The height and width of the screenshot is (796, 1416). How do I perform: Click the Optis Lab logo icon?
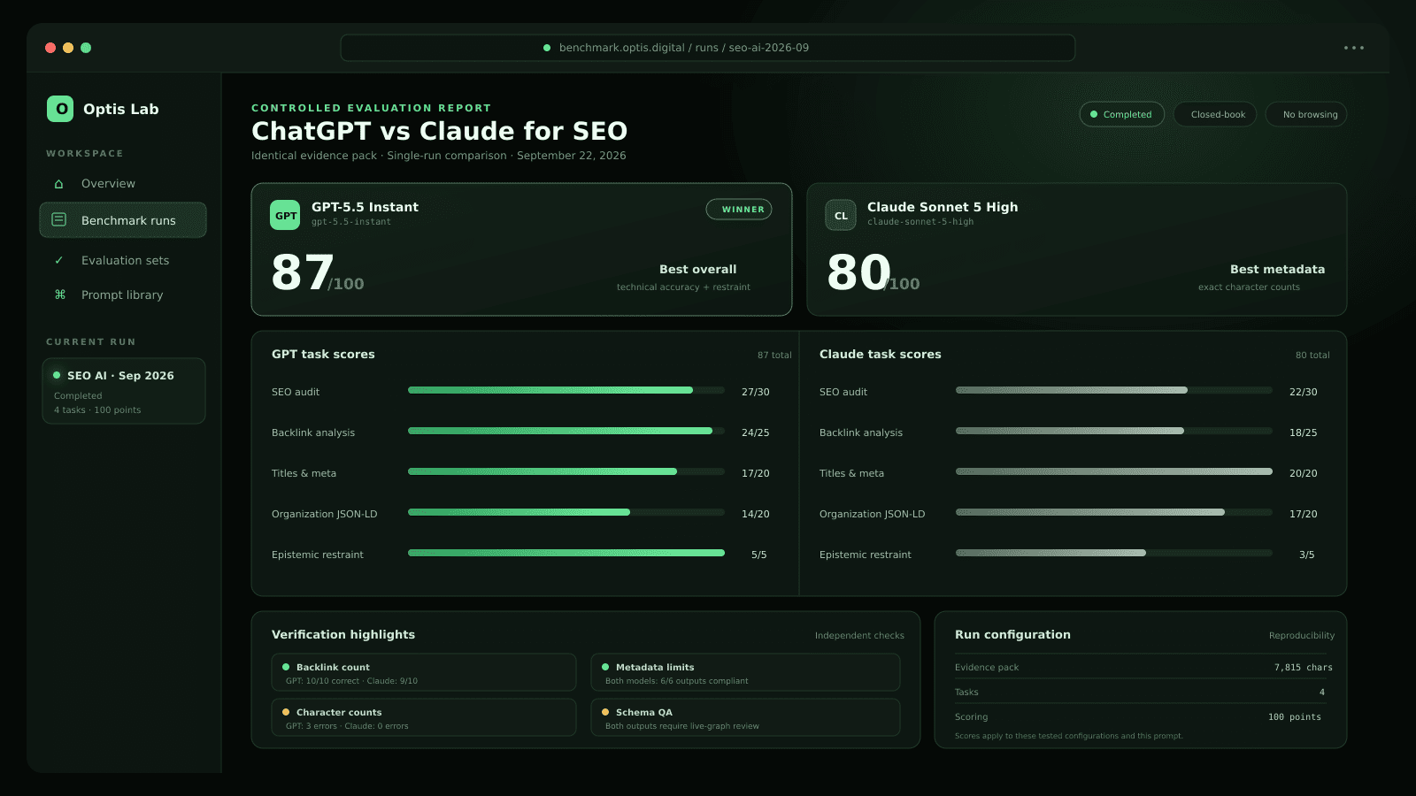(60, 109)
